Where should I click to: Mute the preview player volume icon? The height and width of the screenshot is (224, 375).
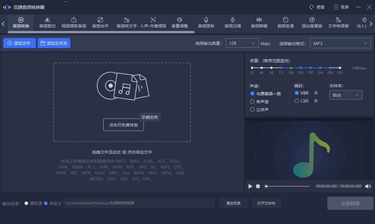point(368,186)
